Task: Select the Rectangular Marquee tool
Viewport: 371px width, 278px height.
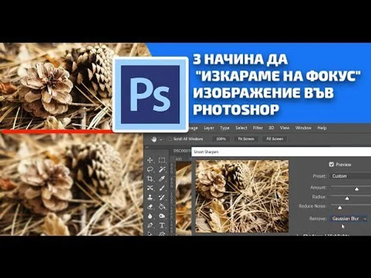Action: [162, 160]
